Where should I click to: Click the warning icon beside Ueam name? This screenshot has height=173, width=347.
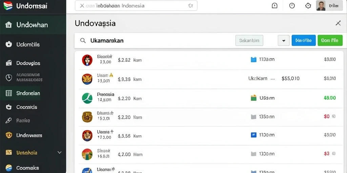[x=111, y=75]
